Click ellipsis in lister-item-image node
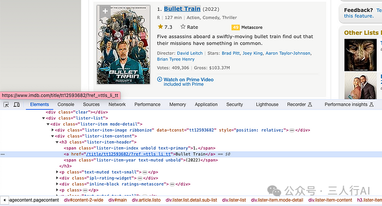The width and height of the screenshot is (382, 206). [x=292, y=130]
